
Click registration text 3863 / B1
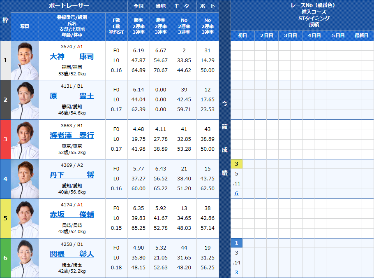tap(72, 126)
